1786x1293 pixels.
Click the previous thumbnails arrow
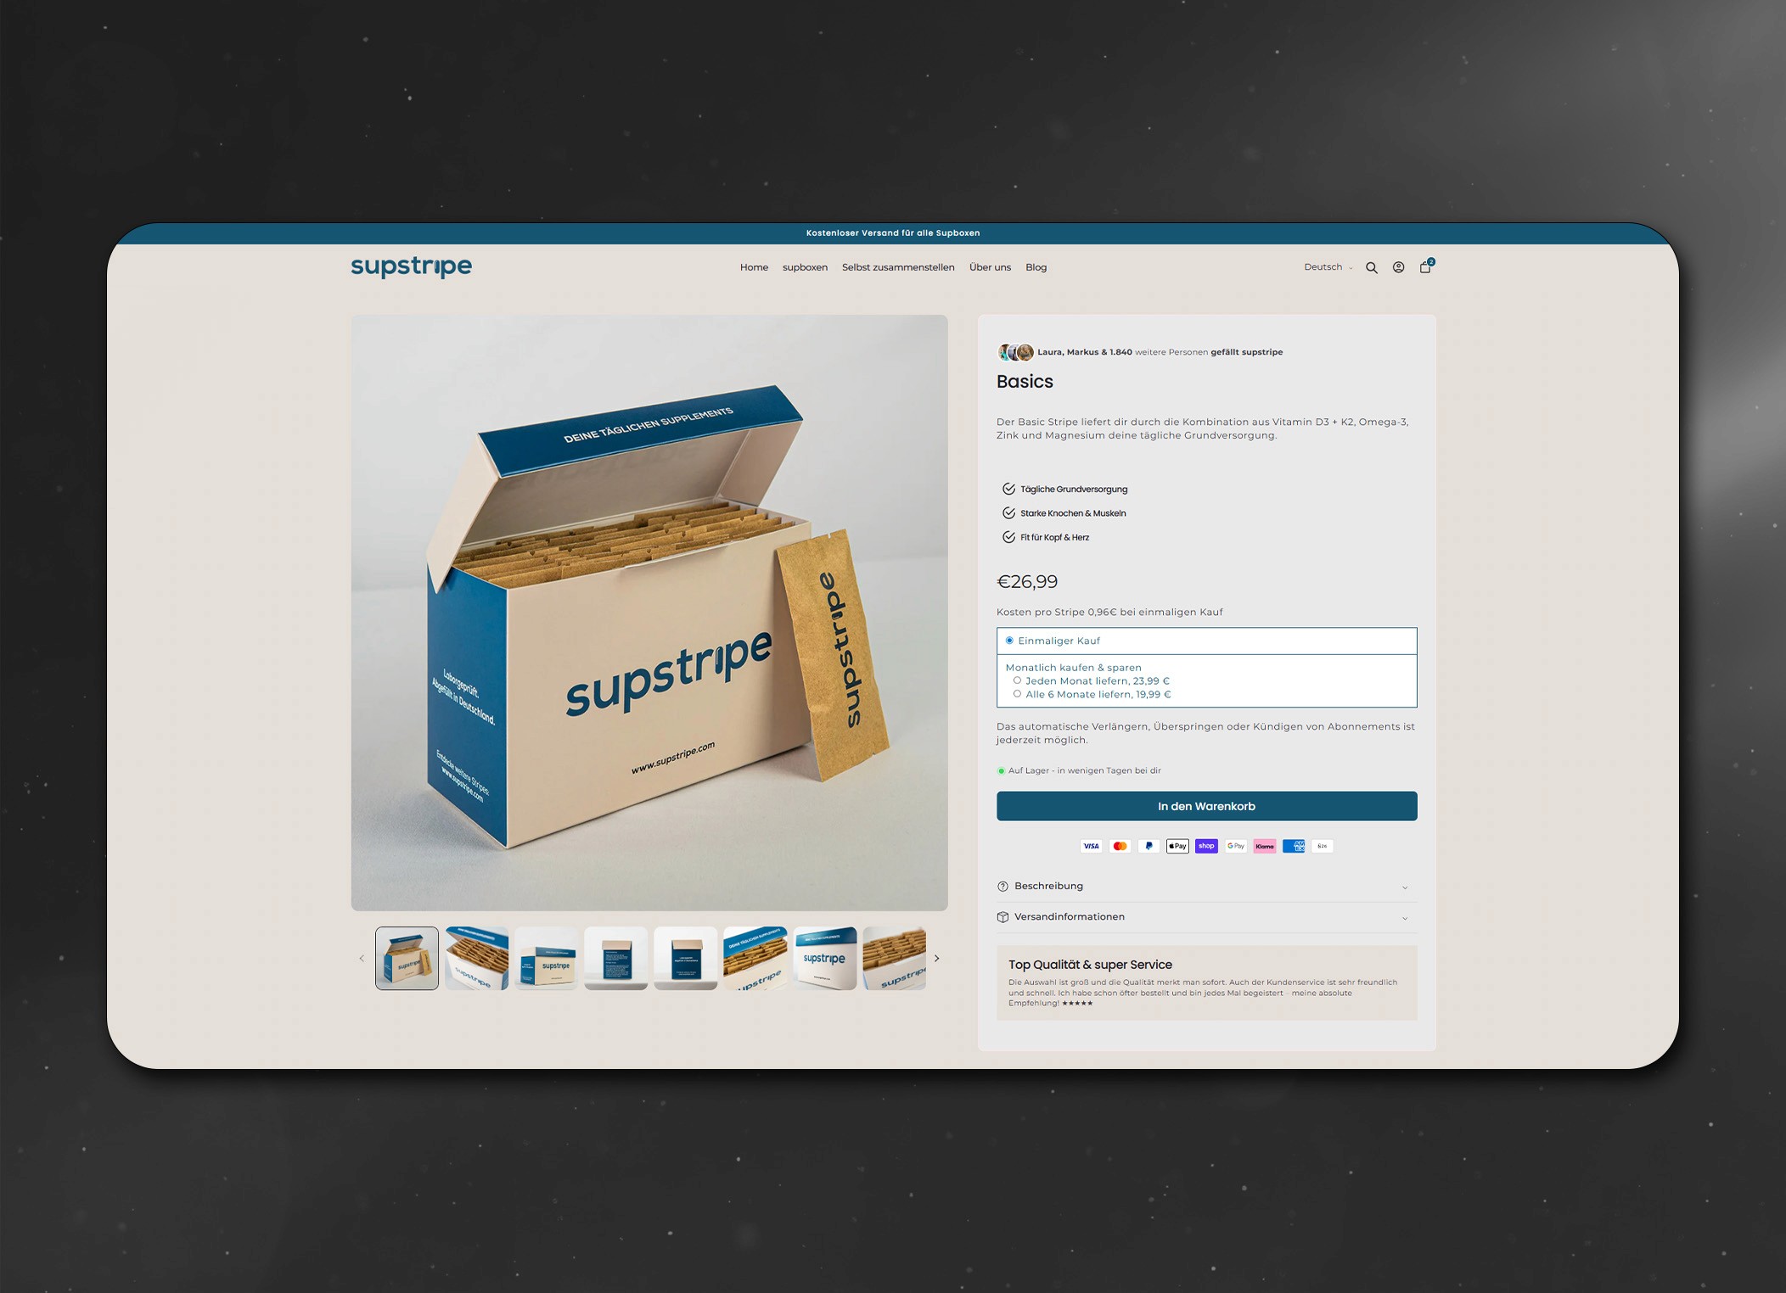coord(362,959)
